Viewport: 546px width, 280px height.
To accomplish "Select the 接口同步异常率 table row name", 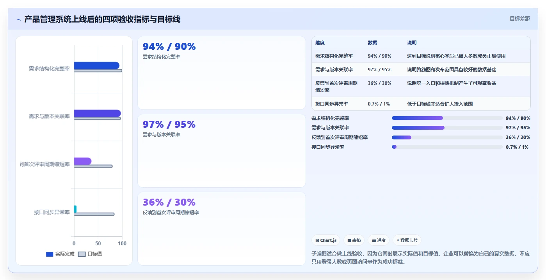I will coord(332,104).
